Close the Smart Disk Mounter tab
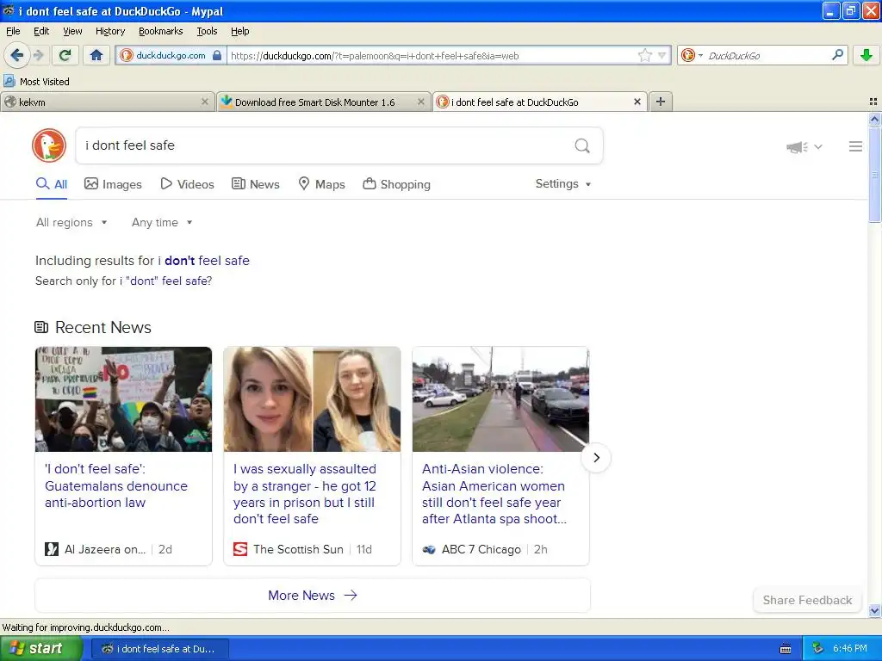 pyautogui.click(x=420, y=102)
